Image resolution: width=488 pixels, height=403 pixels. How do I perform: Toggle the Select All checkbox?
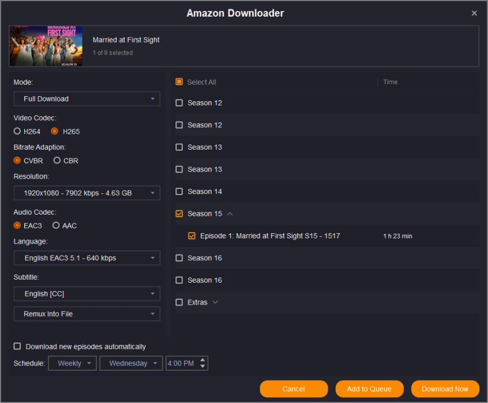click(x=179, y=82)
